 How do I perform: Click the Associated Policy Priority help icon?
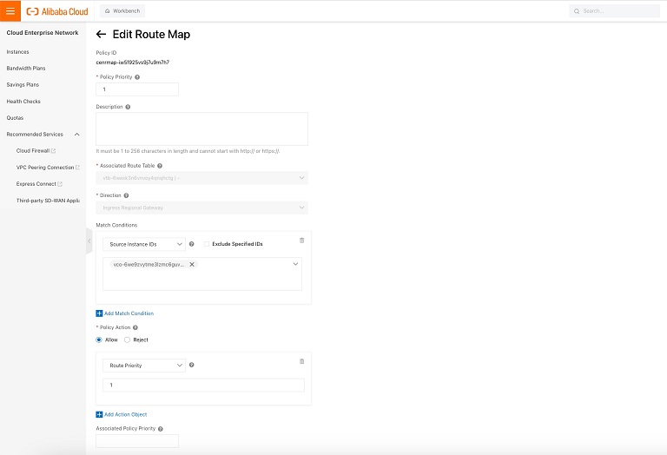pos(161,429)
